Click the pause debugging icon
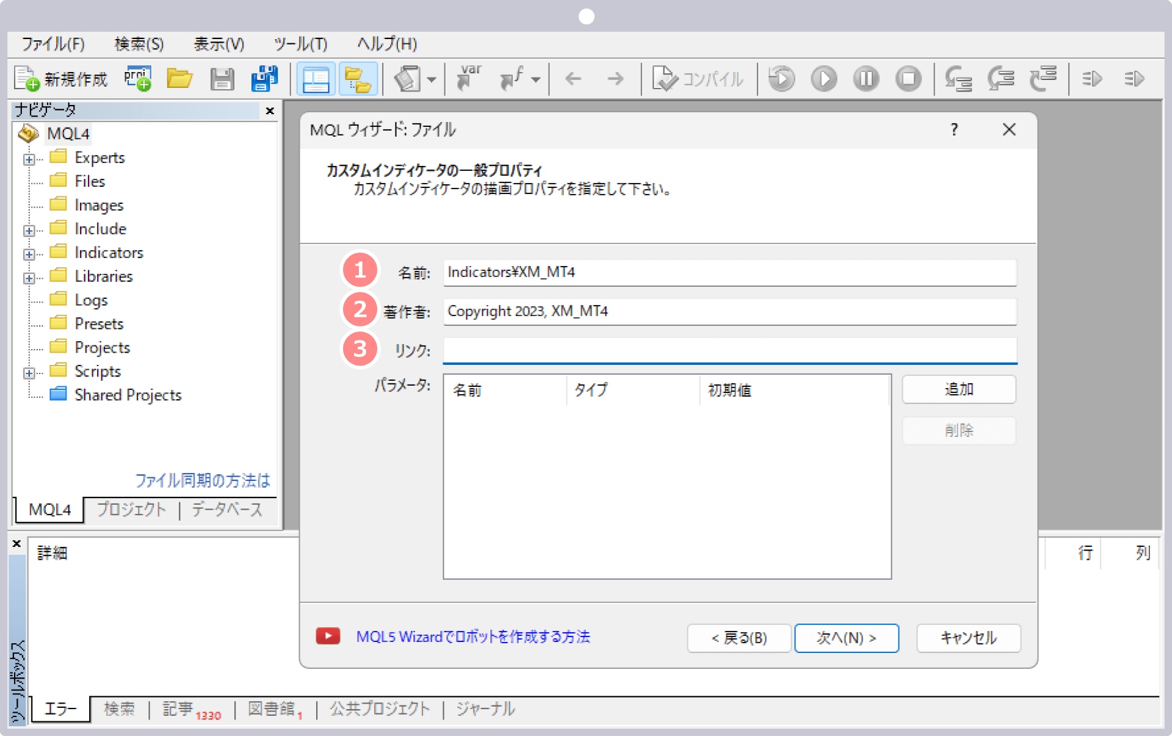 pos(866,79)
